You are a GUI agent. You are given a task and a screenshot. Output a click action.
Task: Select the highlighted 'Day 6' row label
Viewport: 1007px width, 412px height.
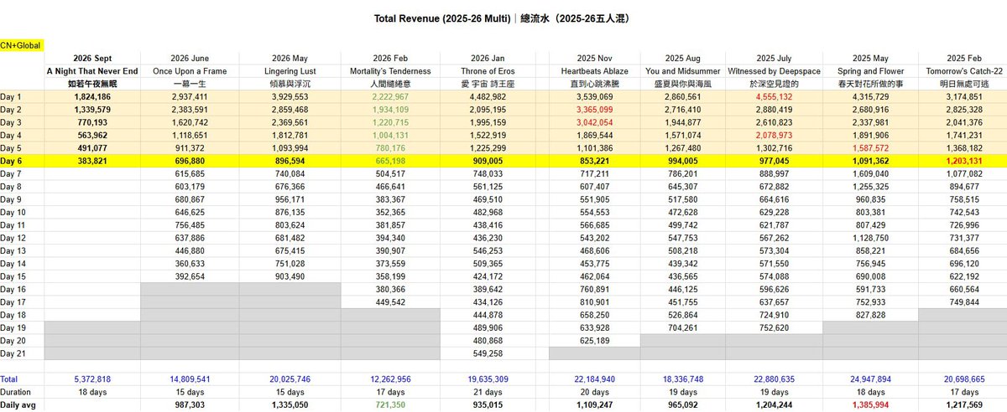tap(12, 162)
